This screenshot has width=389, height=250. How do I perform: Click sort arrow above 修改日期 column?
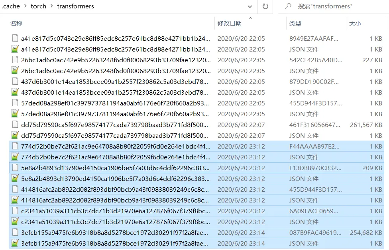(x=251, y=18)
